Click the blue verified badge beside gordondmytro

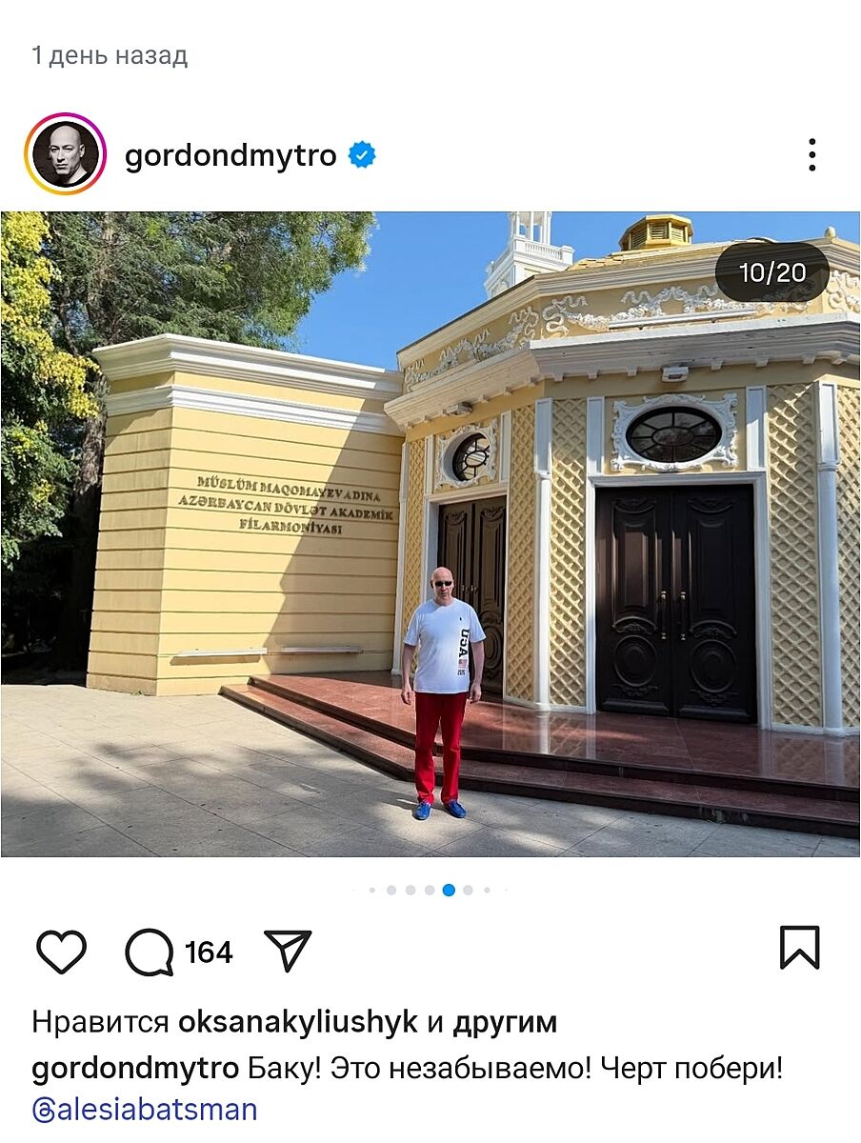(x=362, y=154)
